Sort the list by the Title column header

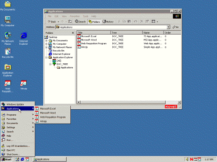coord(94,32)
